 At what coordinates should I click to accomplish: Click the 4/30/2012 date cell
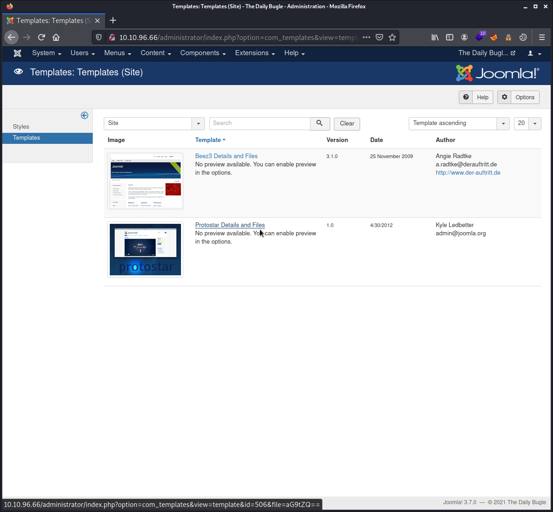click(x=381, y=226)
